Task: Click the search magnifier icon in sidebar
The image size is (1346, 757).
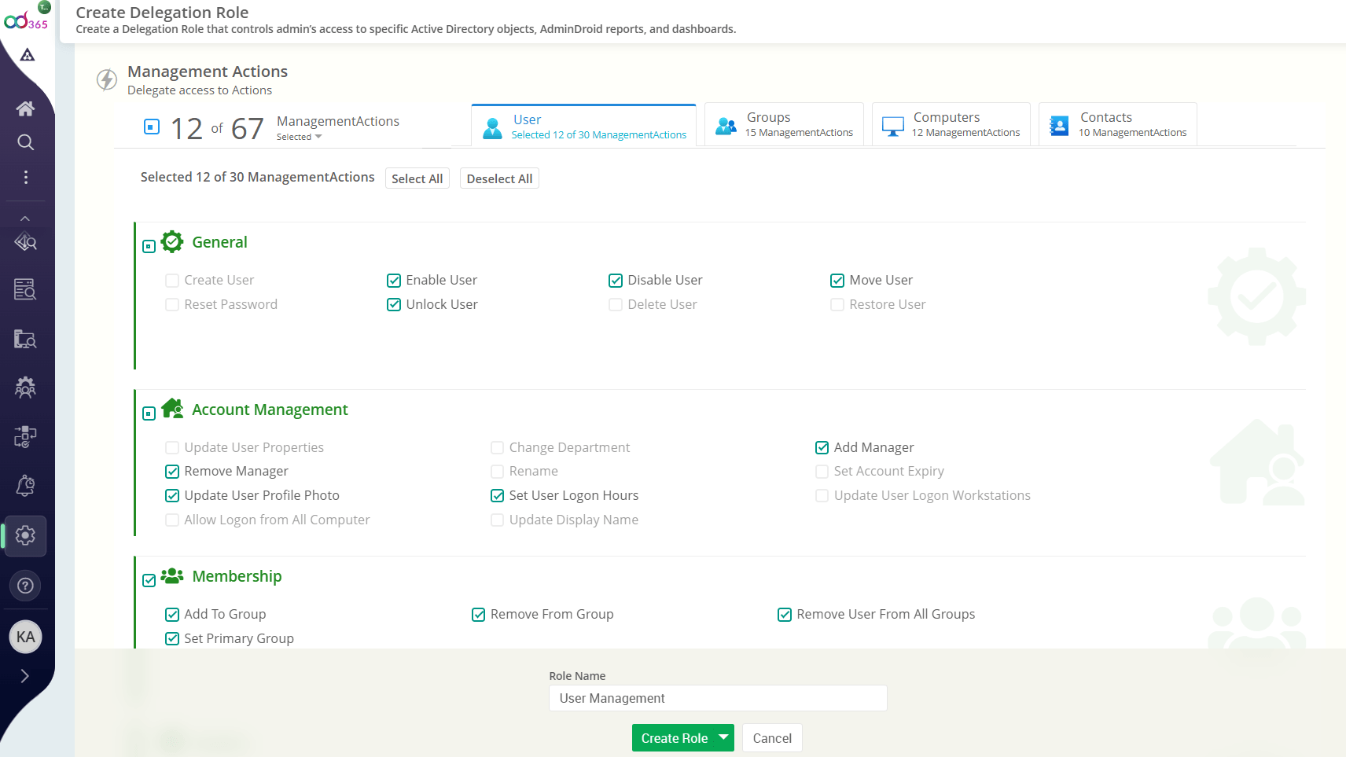Action: pyautogui.click(x=25, y=142)
